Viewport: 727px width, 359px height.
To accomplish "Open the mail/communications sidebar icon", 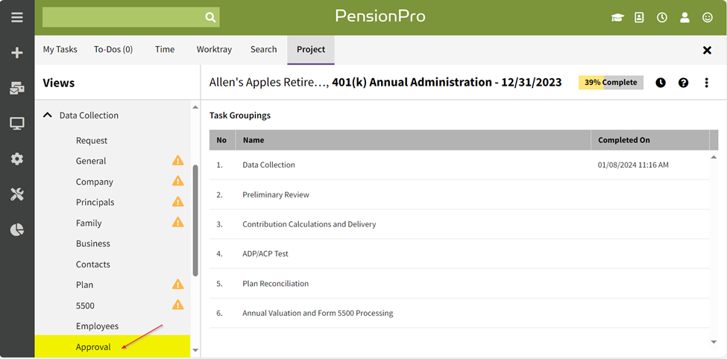I will [x=17, y=88].
